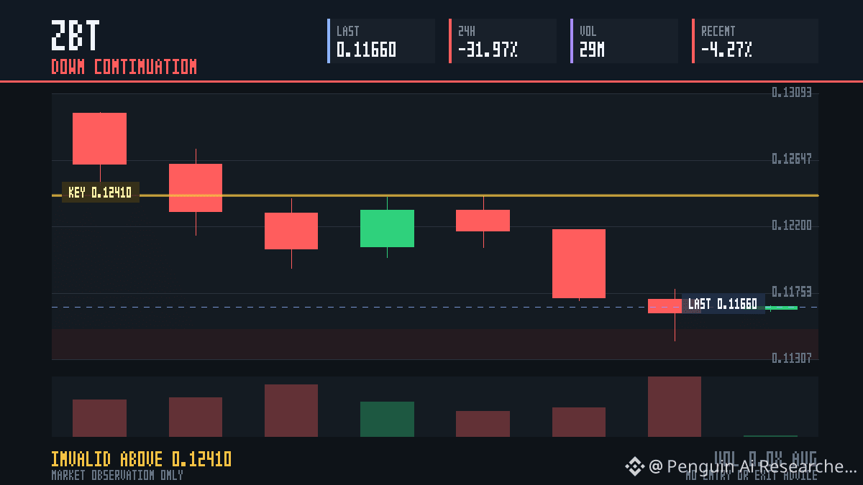Image resolution: width=863 pixels, height=485 pixels.
Task: Select the MARKET OBSERVATION ONLY note
Action: 117,475
